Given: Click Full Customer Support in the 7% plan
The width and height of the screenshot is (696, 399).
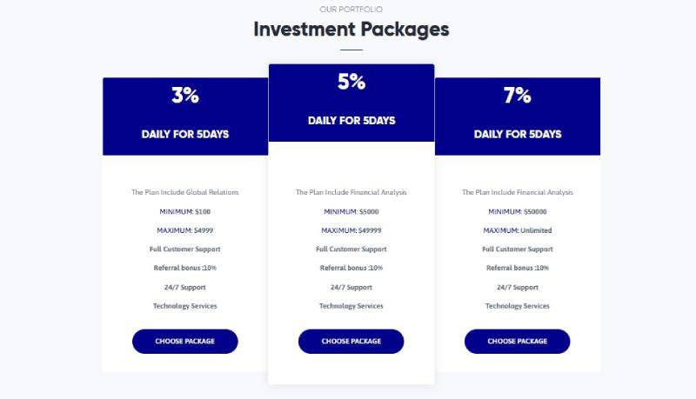Looking at the screenshot, I should 518,249.
